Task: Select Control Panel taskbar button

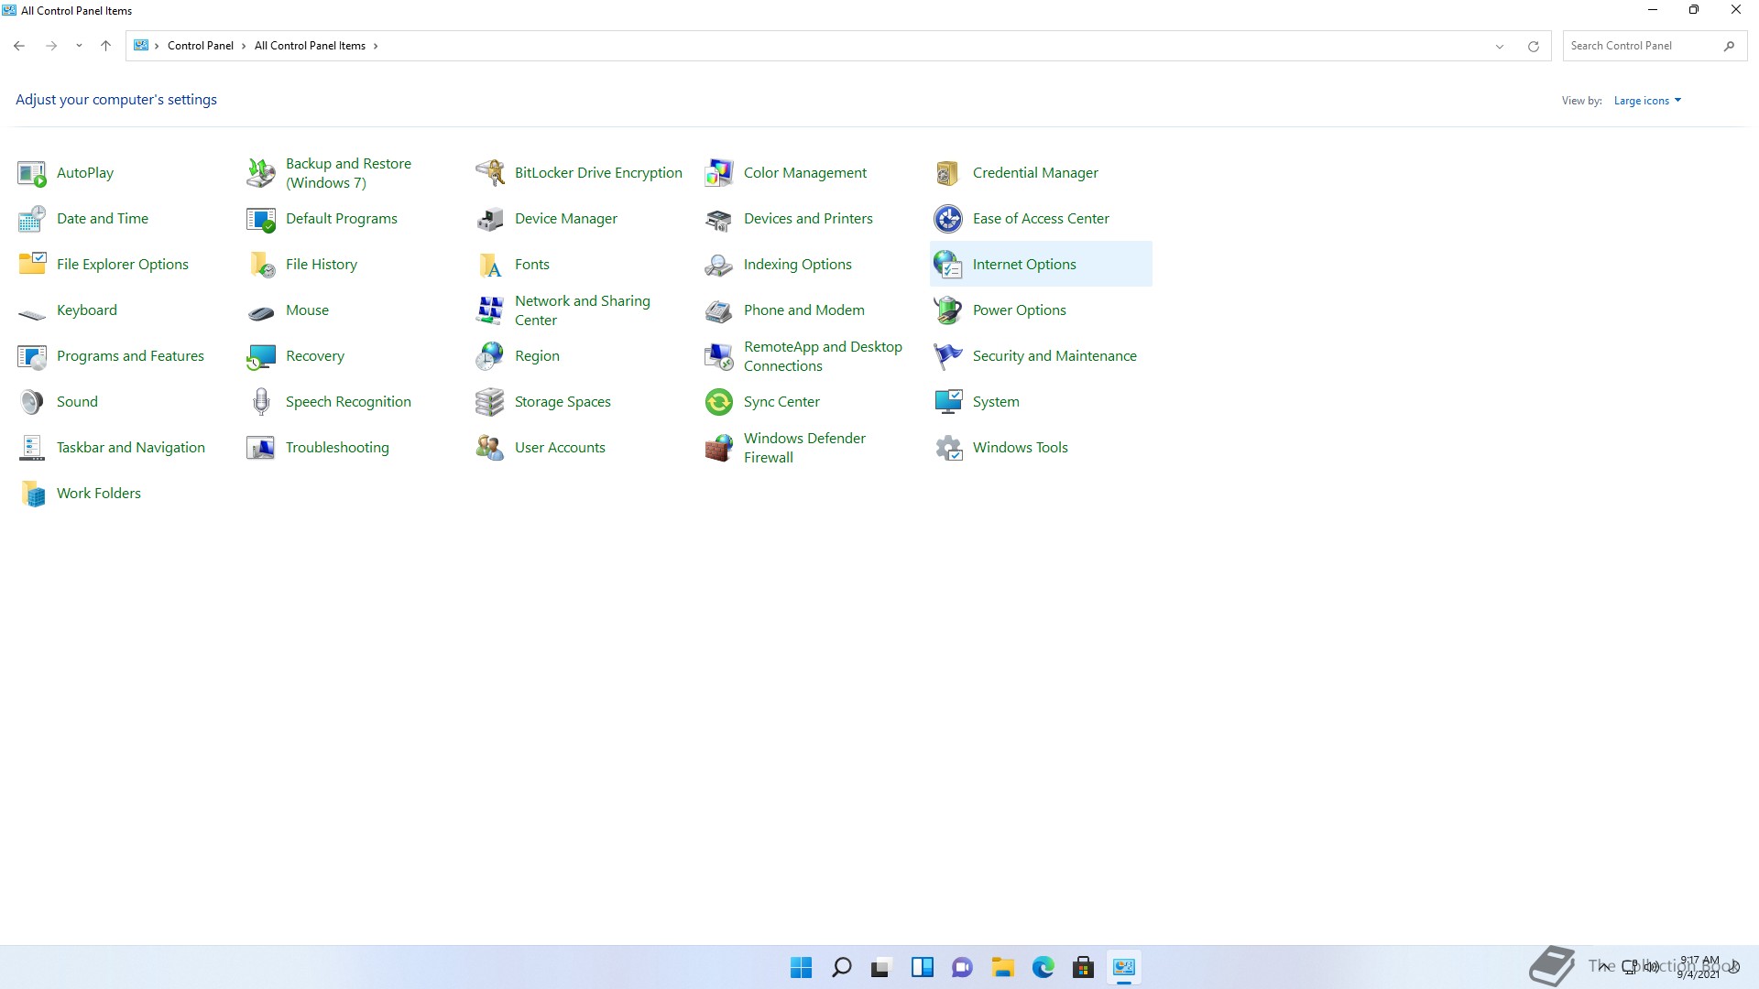Action: click(x=1123, y=967)
